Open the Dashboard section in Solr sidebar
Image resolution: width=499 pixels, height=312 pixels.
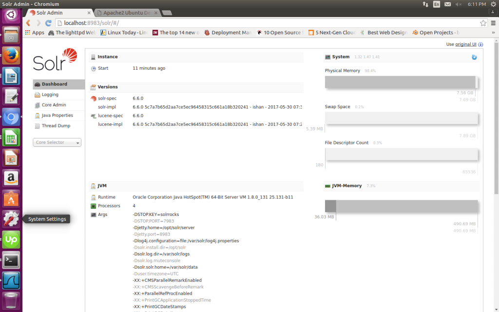(58, 84)
